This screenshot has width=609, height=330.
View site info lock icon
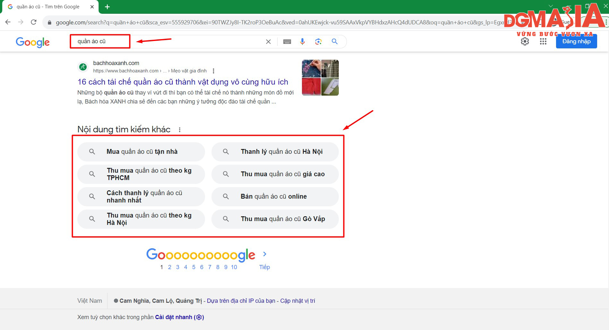coord(49,22)
